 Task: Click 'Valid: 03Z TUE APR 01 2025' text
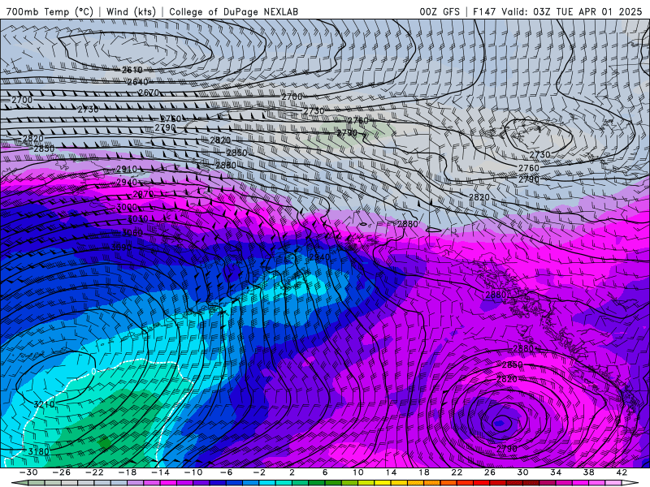(572, 11)
